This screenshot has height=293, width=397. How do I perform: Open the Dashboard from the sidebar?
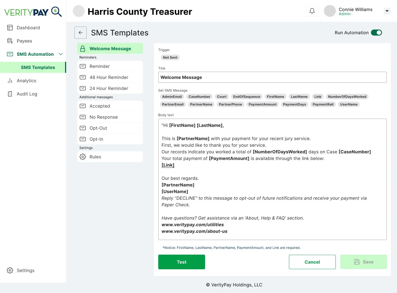[x=28, y=28]
